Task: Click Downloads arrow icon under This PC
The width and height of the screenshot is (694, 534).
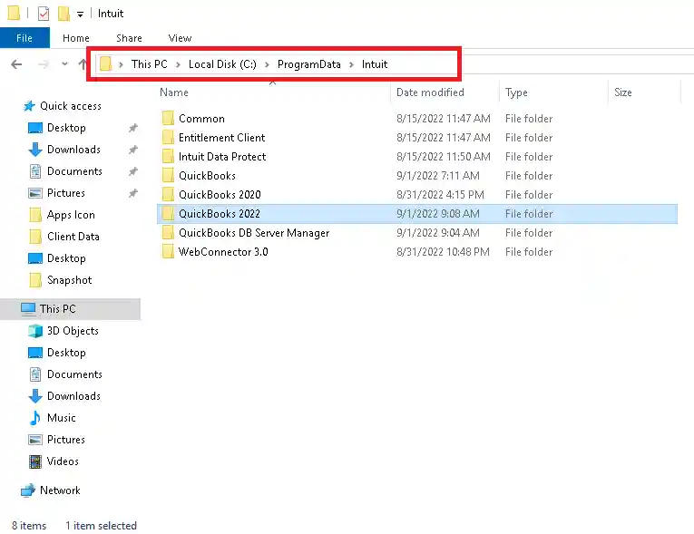Action: click(x=35, y=396)
